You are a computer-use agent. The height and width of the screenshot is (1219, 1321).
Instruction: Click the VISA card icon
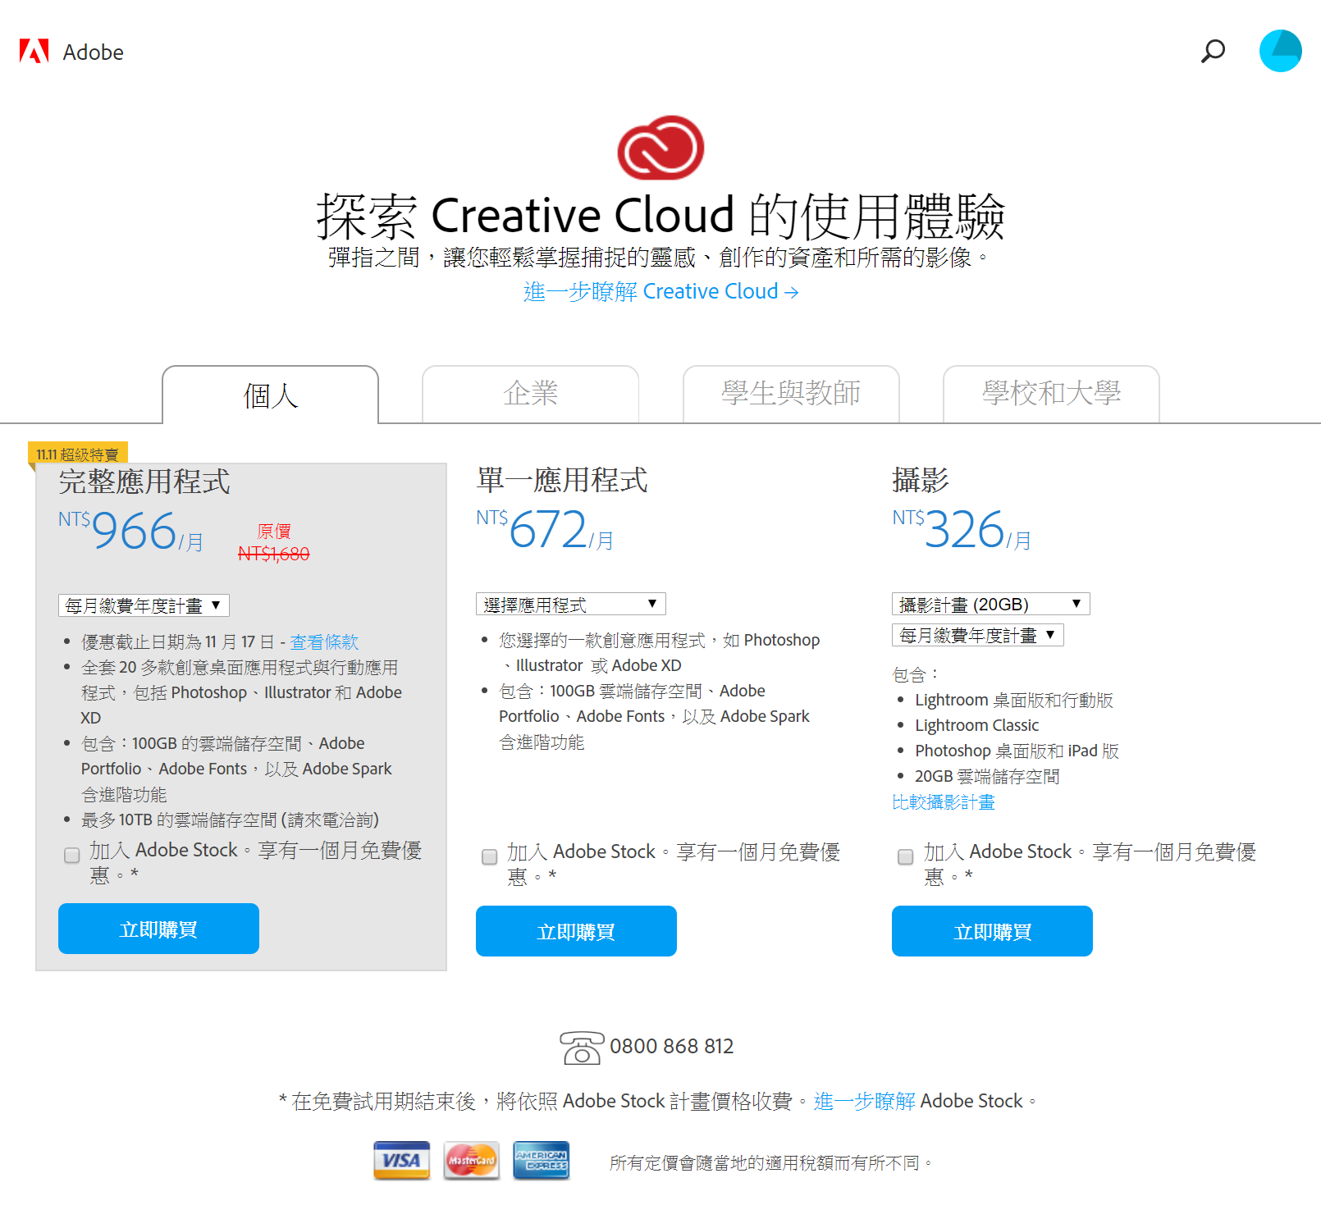pyautogui.click(x=401, y=1161)
